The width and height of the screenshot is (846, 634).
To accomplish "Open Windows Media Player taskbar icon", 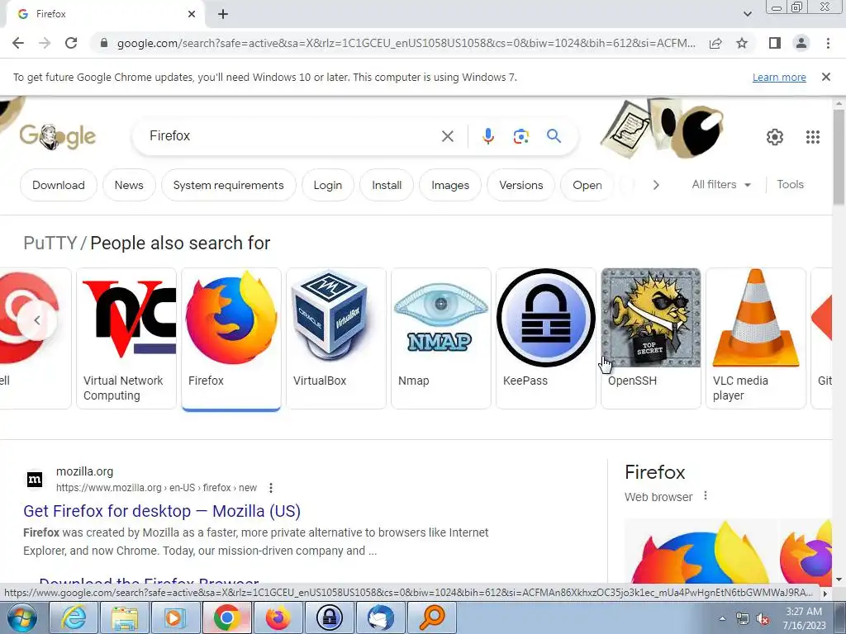I will 175,617.
